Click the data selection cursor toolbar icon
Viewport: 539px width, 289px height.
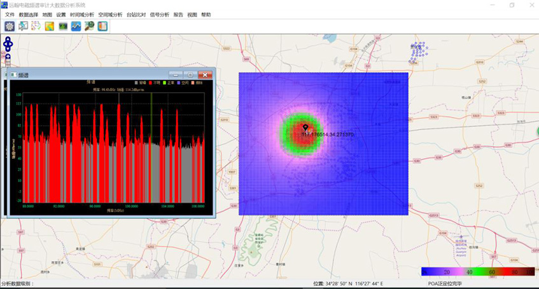(23, 26)
